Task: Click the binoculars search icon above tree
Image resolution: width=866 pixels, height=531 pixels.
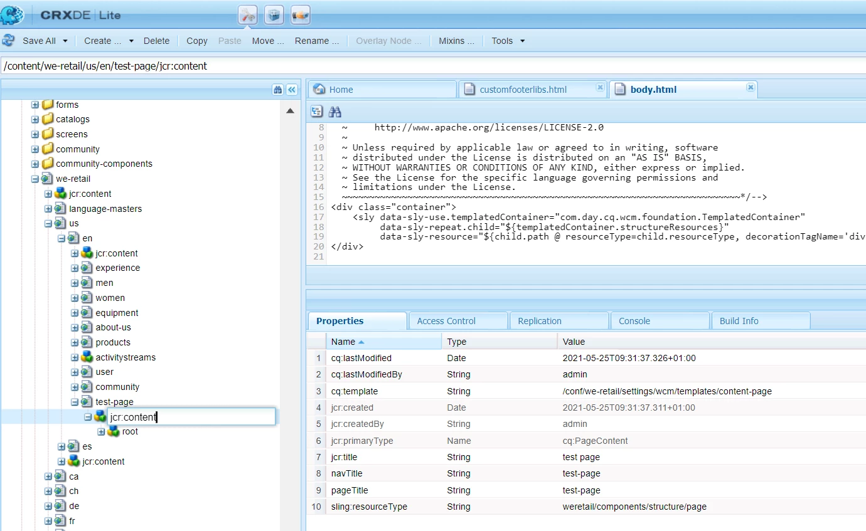Action: [278, 90]
